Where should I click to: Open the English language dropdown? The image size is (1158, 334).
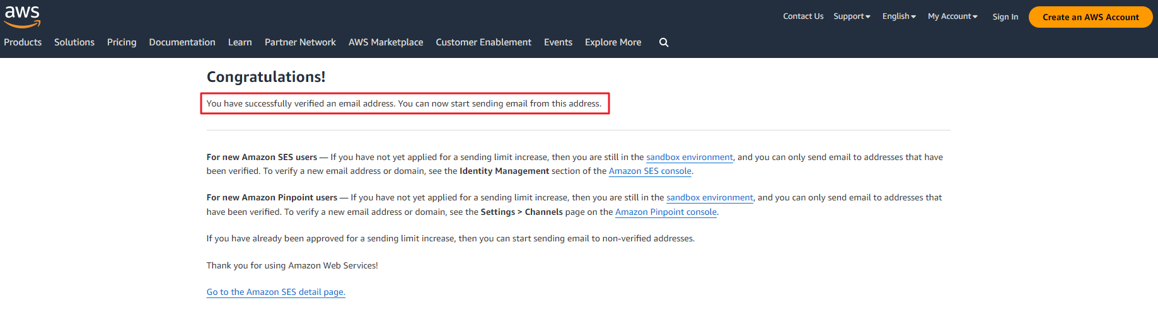[x=899, y=16]
